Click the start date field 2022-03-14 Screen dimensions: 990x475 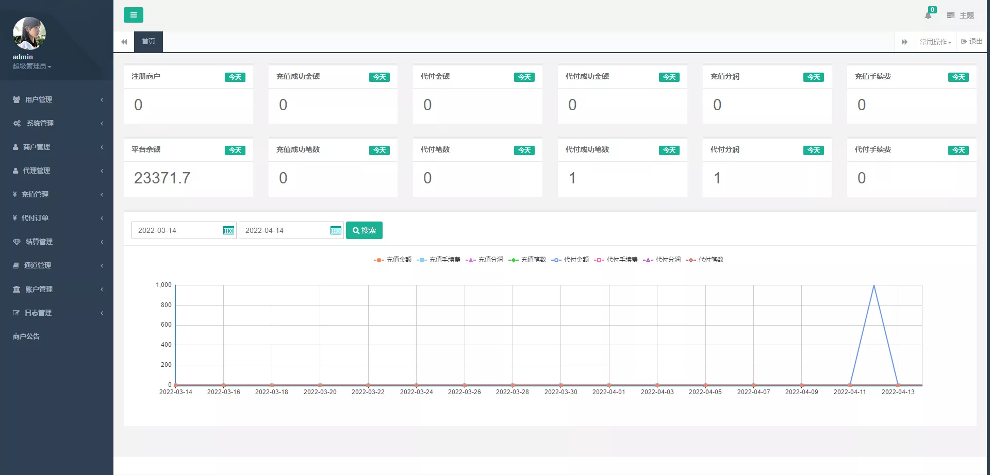(175, 230)
